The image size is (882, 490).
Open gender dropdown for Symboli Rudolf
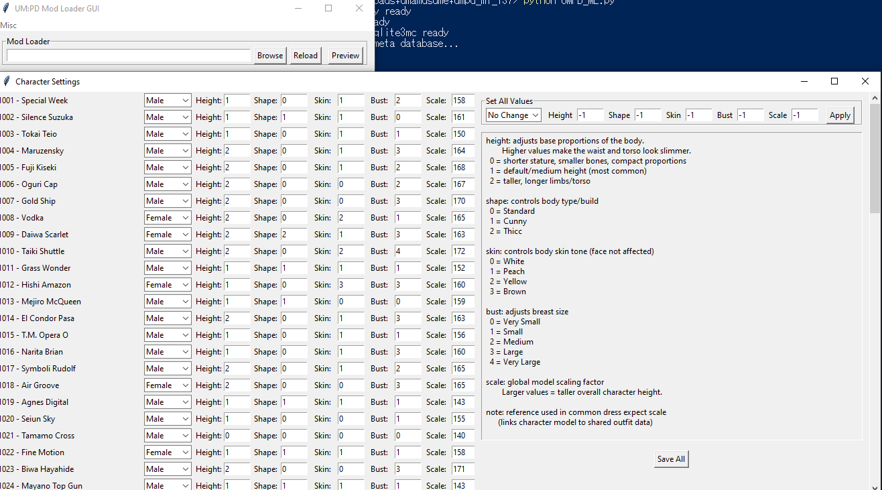click(x=168, y=369)
